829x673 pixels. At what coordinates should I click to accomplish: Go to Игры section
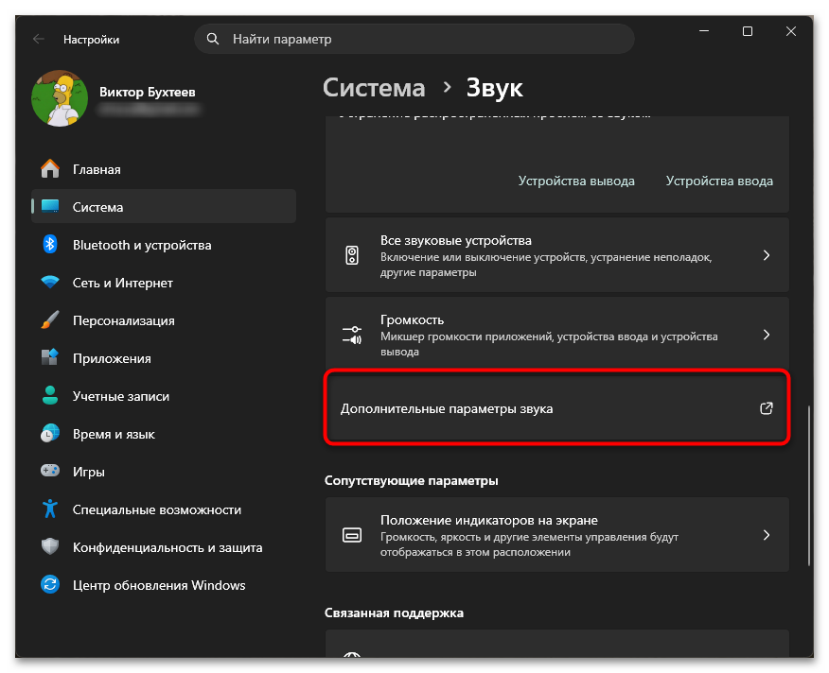[x=164, y=472]
